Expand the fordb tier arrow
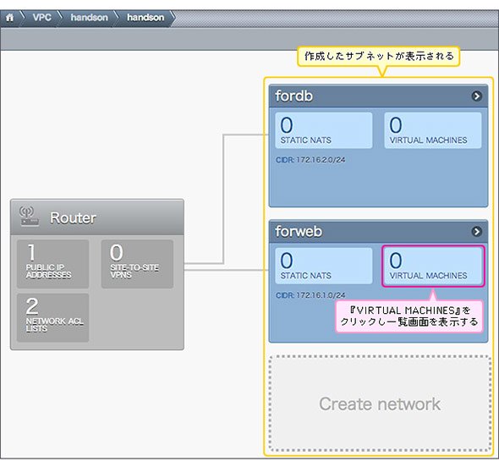Viewport: 499px width, 467px height. click(x=476, y=96)
